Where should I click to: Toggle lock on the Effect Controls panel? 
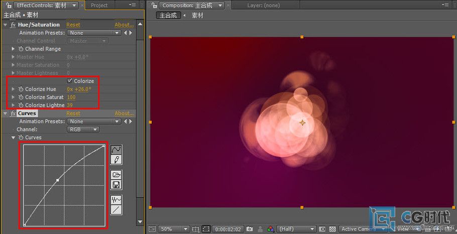click(9, 5)
